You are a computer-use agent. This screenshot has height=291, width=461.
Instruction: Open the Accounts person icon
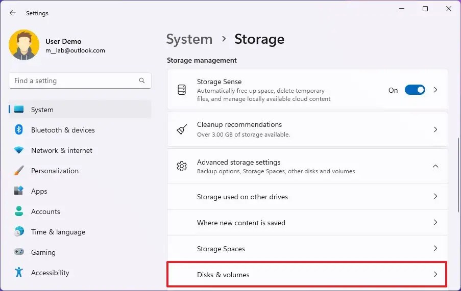pyautogui.click(x=19, y=211)
